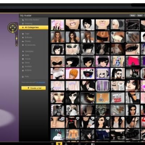Click the up arrow on the camera pad

pyautogui.click(x=13, y=25)
